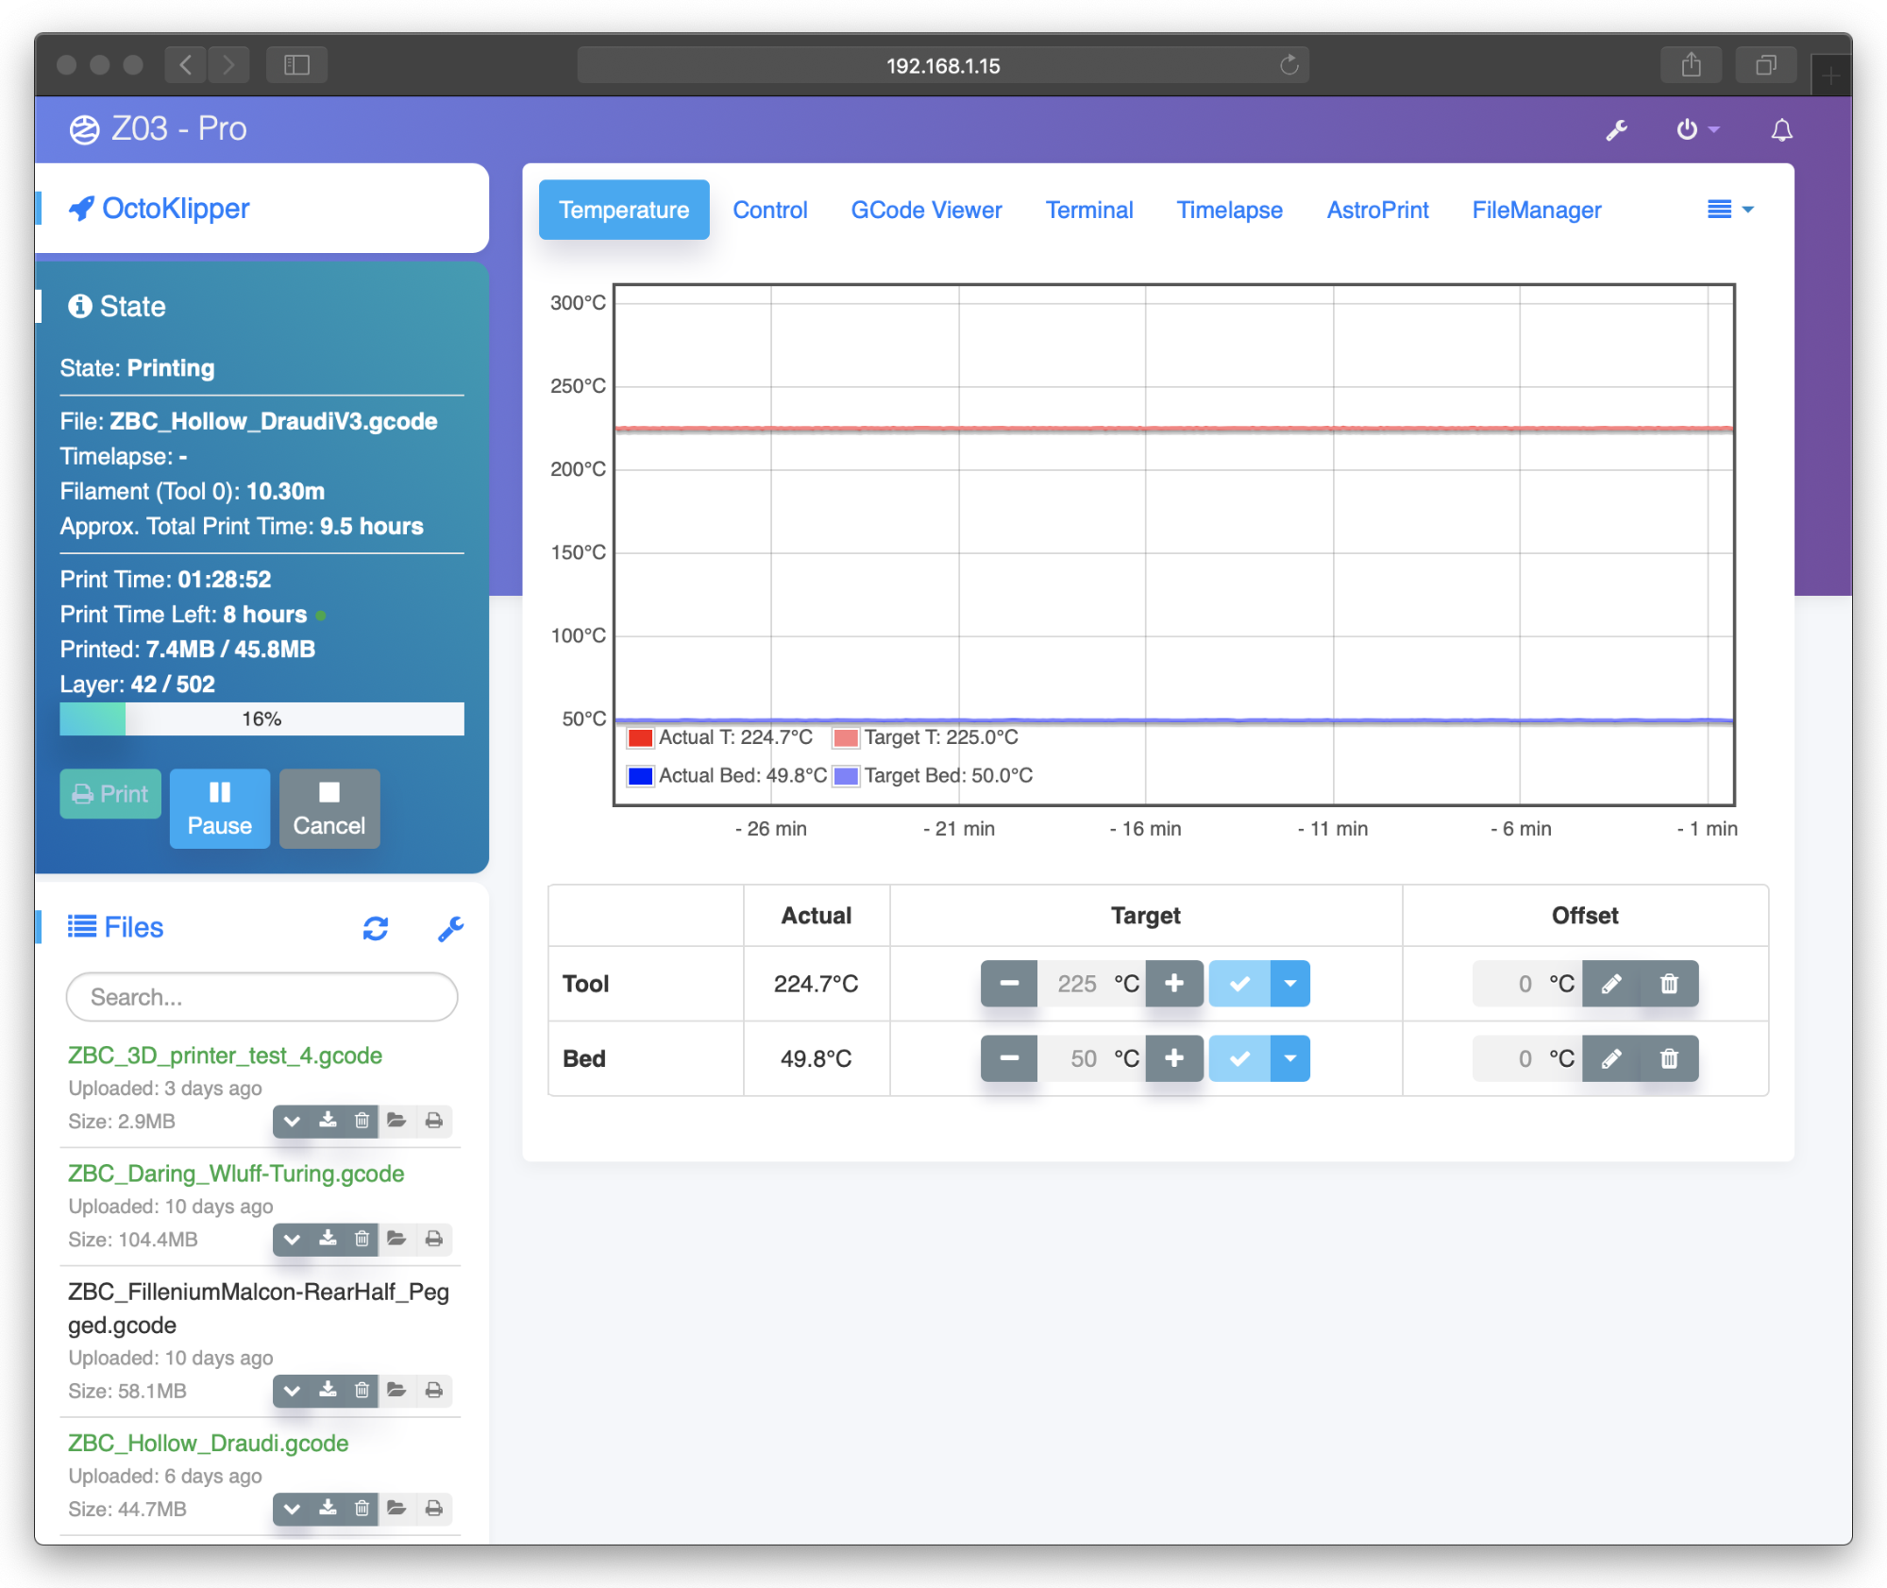Delete ZBC_3D_printer_test_4.gcode file
Image resolution: width=1887 pixels, height=1588 pixels.
[x=362, y=1121]
